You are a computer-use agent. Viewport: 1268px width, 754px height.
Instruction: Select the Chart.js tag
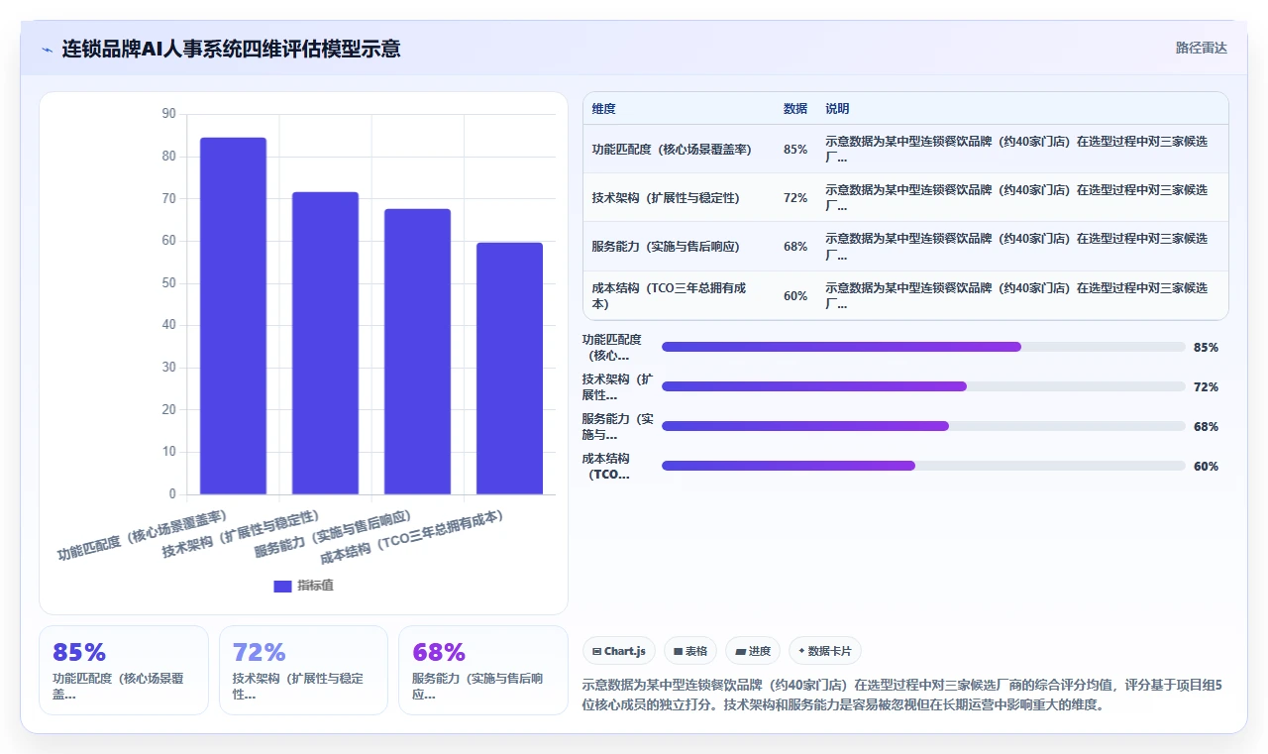[x=619, y=651]
